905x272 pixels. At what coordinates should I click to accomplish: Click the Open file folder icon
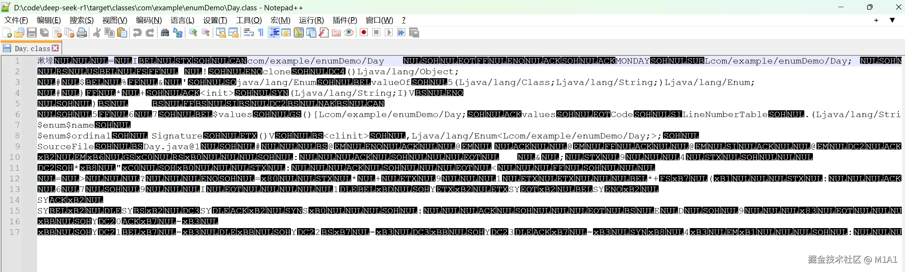pos(19,33)
